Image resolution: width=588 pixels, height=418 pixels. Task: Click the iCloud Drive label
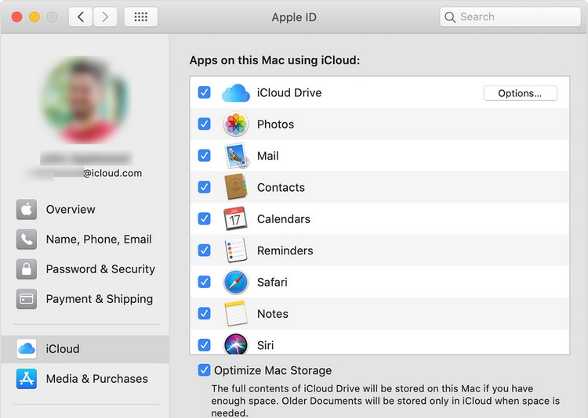tap(289, 93)
